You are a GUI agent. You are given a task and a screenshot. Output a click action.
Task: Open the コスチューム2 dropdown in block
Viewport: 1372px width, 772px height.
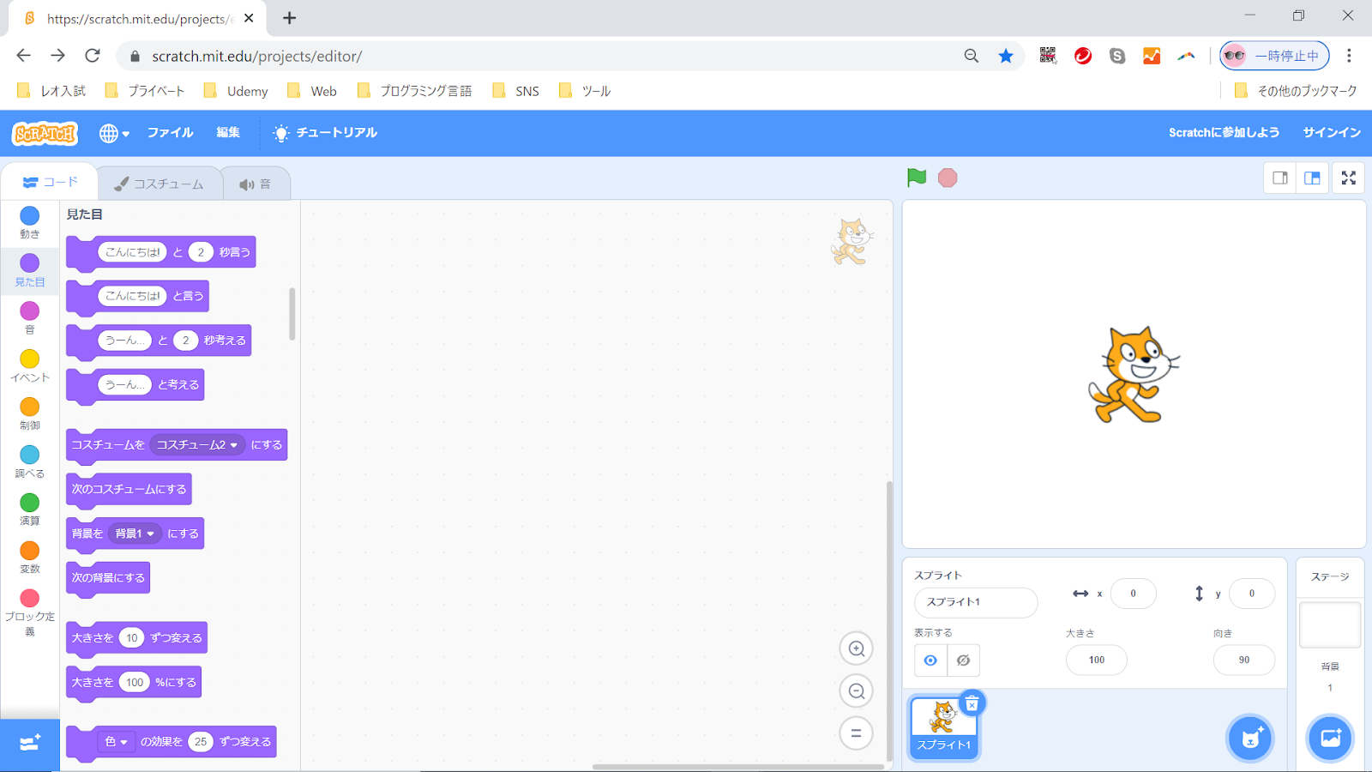197,444
